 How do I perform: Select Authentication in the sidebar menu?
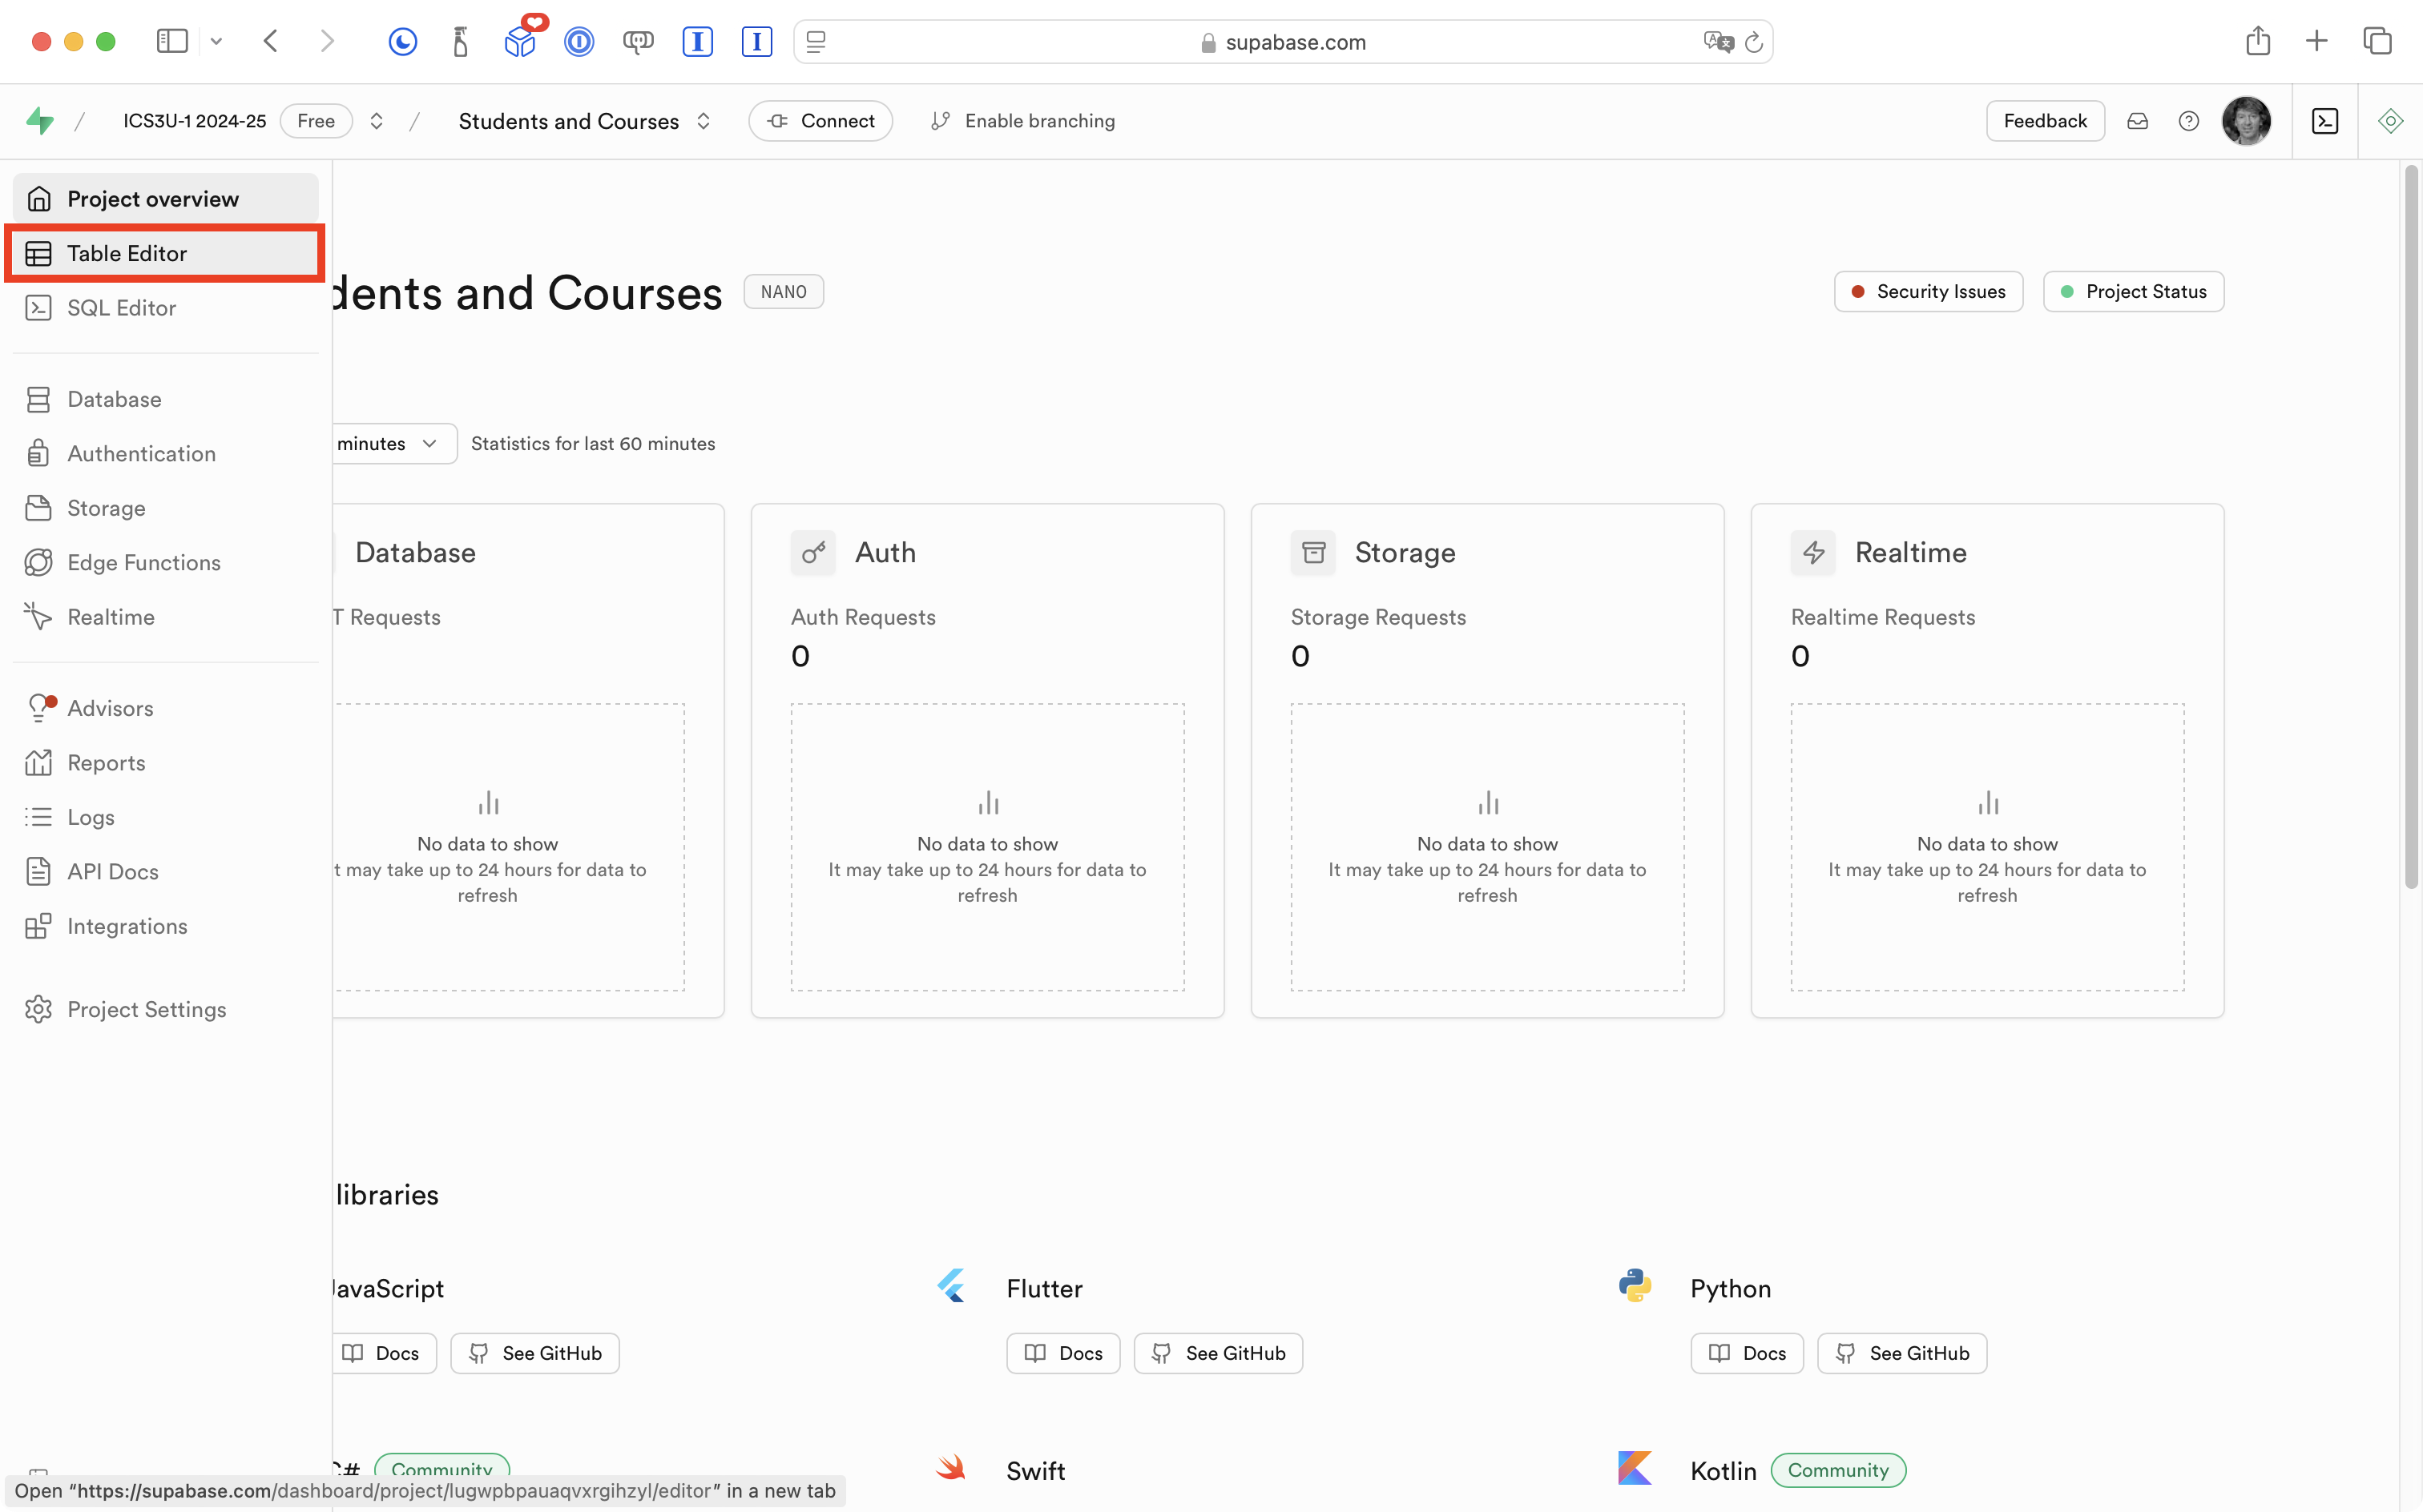coord(141,454)
